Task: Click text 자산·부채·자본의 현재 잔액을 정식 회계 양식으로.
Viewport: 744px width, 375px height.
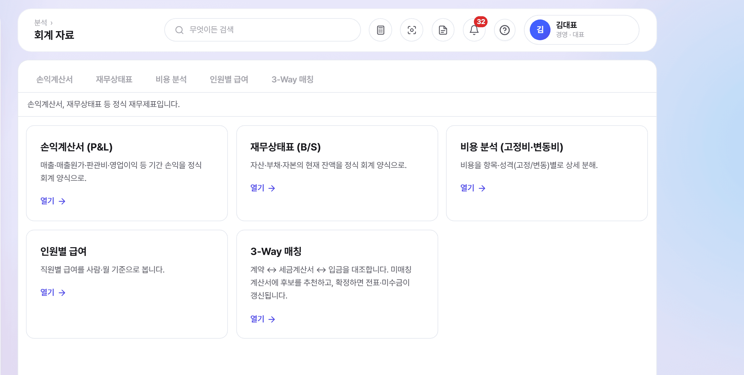Action: (x=329, y=165)
